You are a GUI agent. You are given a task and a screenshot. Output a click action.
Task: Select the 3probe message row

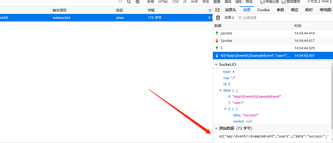(273, 41)
